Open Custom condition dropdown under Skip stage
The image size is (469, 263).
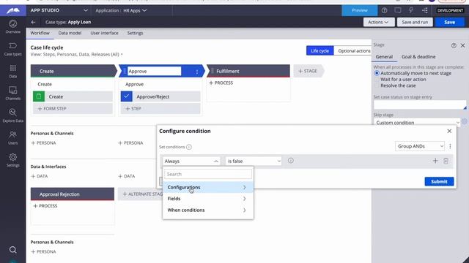click(x=417, y=123)
